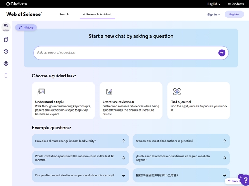Viewport: 249px width, 186px height.
Task: Open the Understand a topic guided task
Action: [x=63, y=100]
